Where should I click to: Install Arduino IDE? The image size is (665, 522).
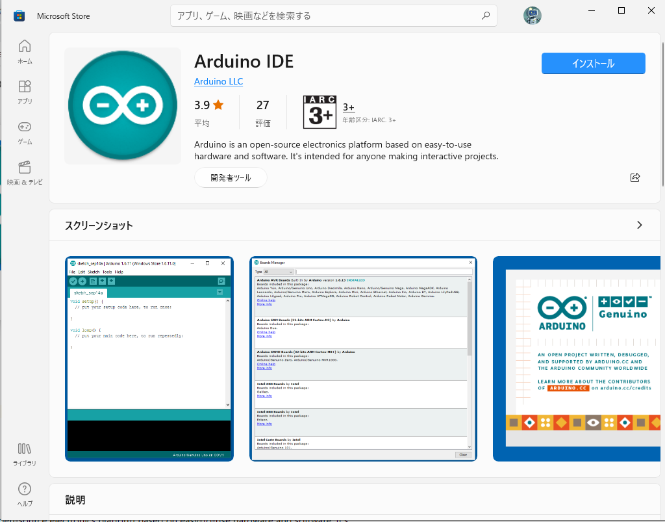click(592, 63)
